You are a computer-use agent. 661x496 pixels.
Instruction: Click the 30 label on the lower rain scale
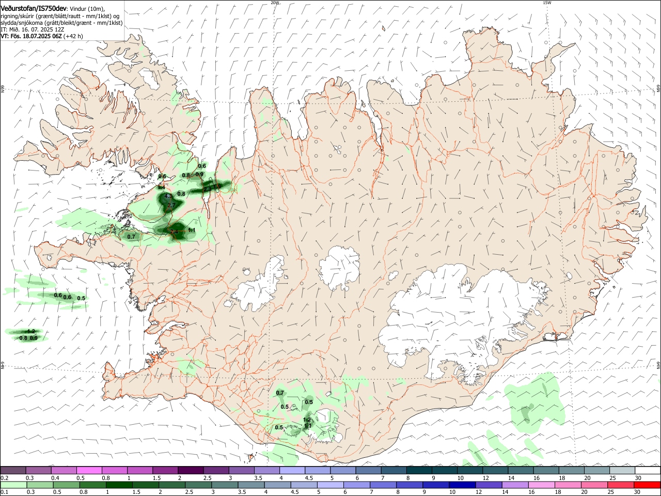coord(638,492)
